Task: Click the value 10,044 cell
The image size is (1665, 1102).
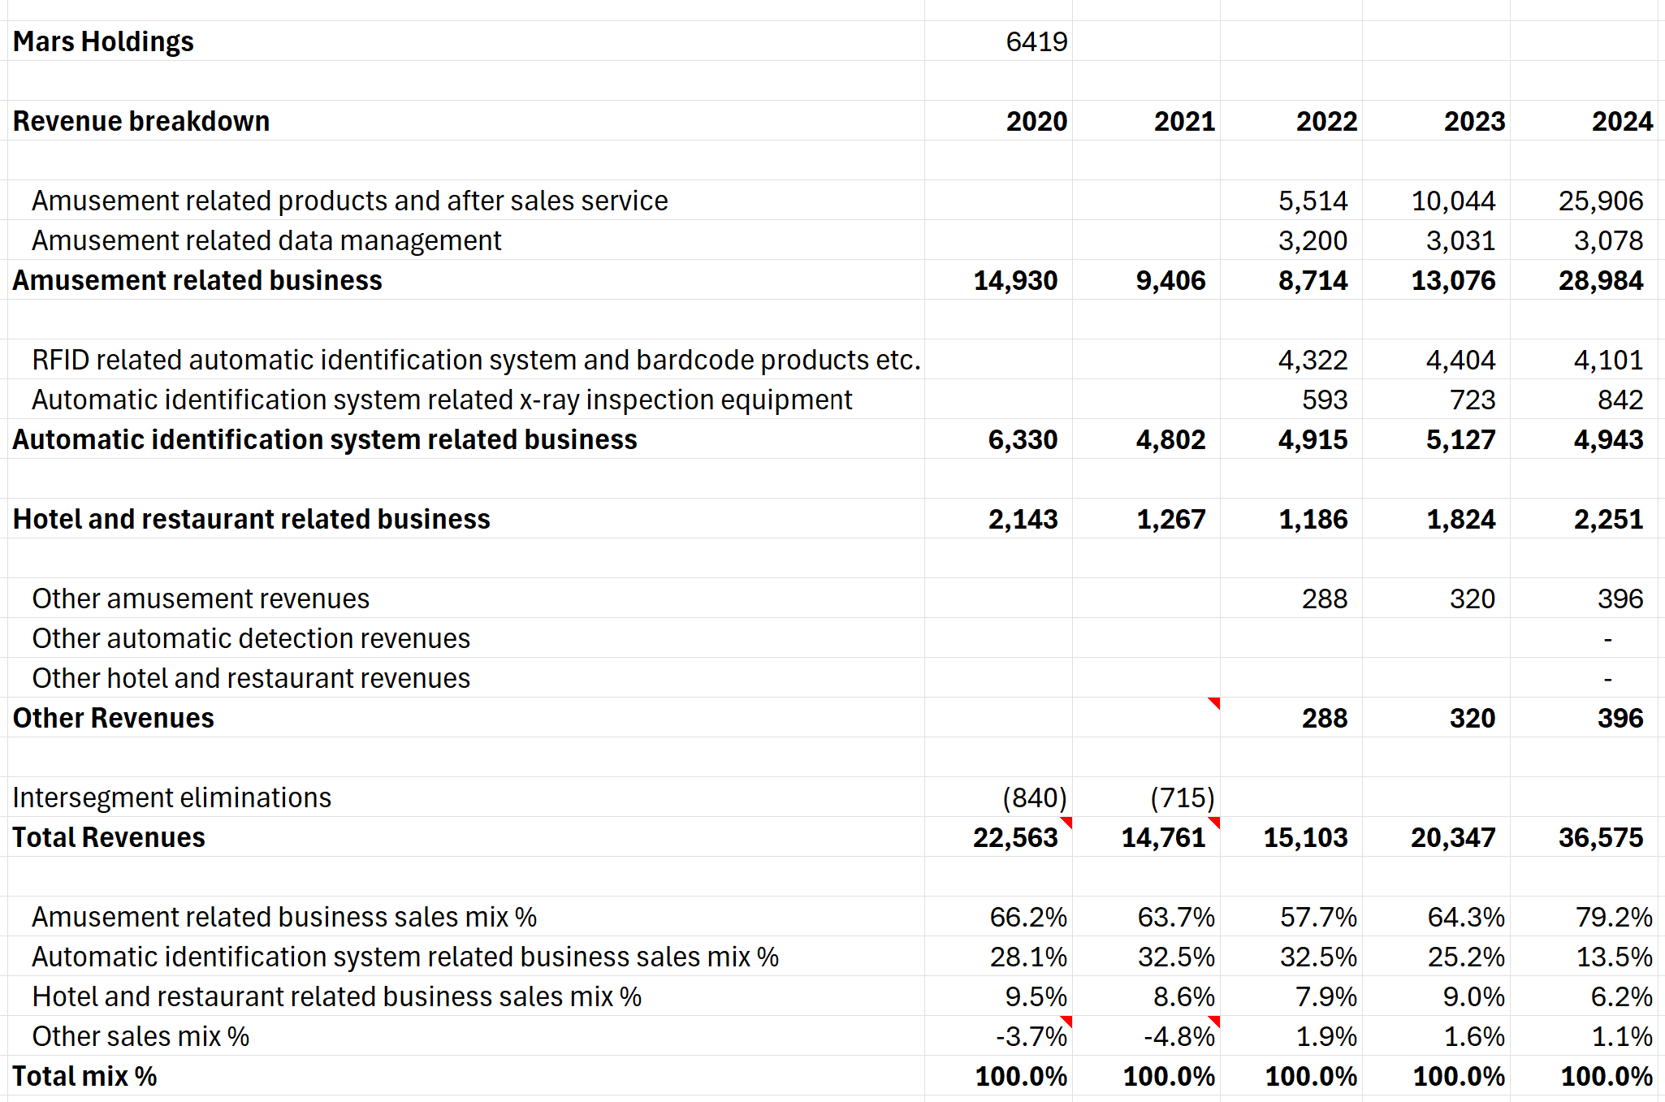Action: pyautogui.click(x=1453, y=201)
